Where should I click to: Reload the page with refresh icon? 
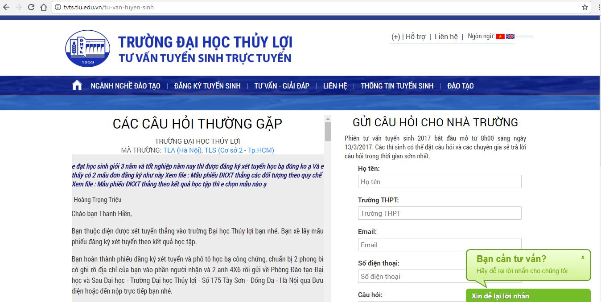coord(31,7)
